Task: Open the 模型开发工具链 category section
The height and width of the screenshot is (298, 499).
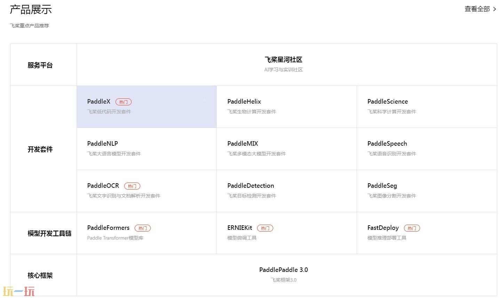Action: click(x=49, y=233)
